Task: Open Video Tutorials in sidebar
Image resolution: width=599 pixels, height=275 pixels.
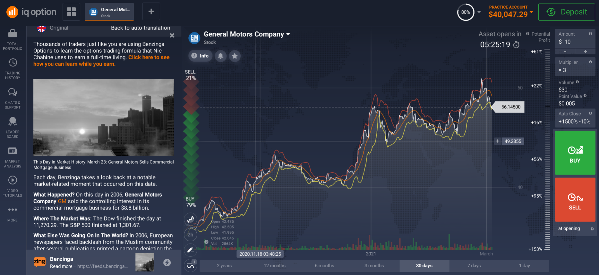Action: pyautogui.click(x=13, y=186)
